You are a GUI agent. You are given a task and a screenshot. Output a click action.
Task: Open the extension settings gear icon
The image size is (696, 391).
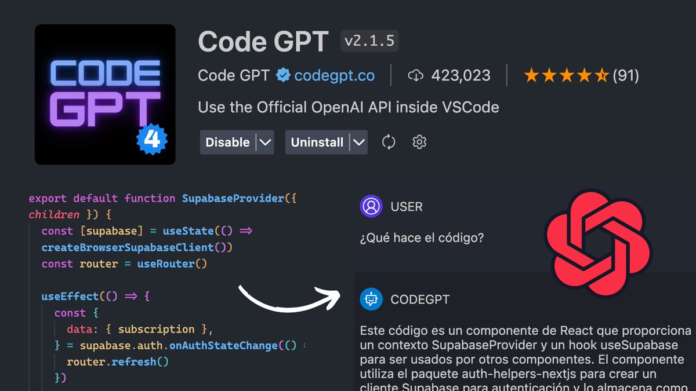(x=419, y=142)
